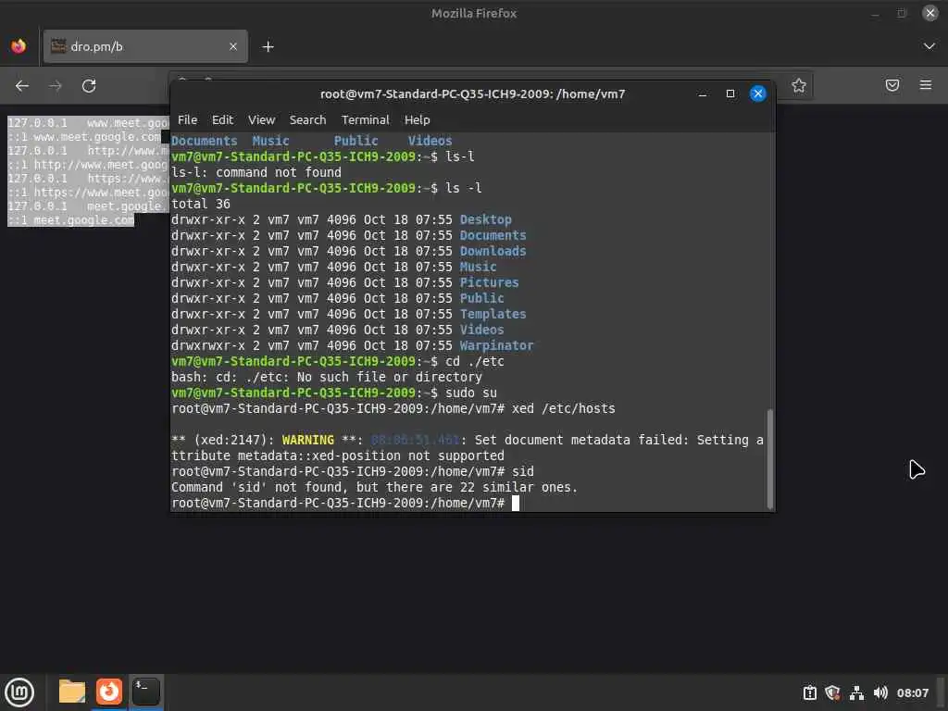Open the clock showing 08:07
Viewport: 948px width, 711px height.
[912, 692]
